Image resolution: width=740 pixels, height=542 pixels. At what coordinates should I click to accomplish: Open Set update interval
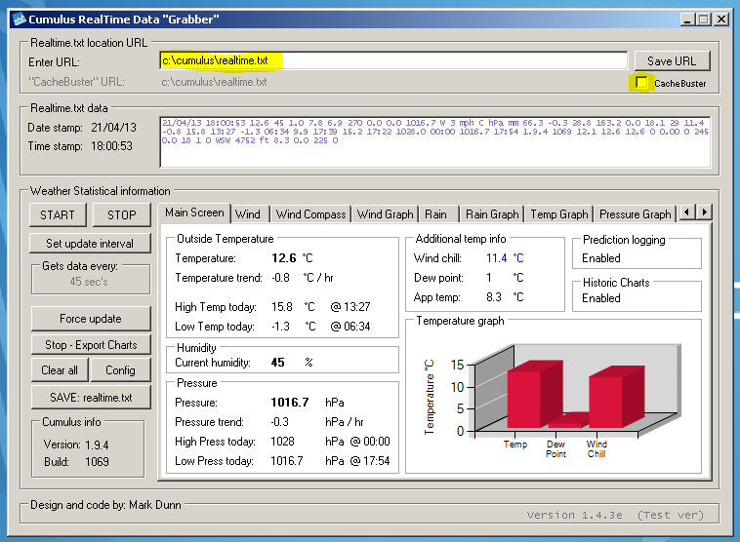[x=90, y=243]
